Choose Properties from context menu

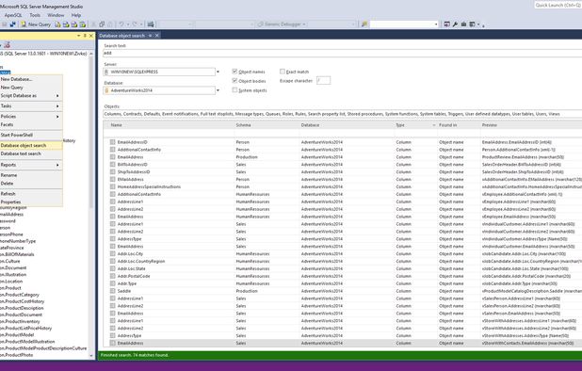click(31, 202)
